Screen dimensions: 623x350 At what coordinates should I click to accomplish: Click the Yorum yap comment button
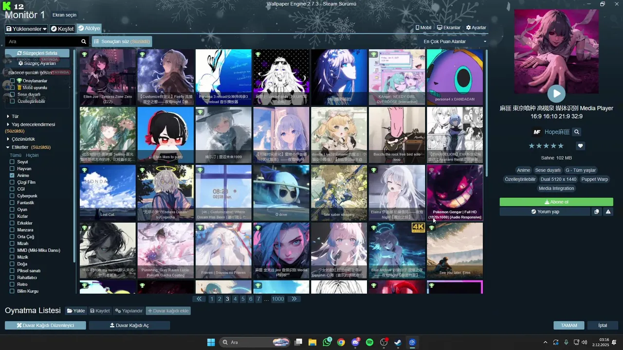[545, 212]
